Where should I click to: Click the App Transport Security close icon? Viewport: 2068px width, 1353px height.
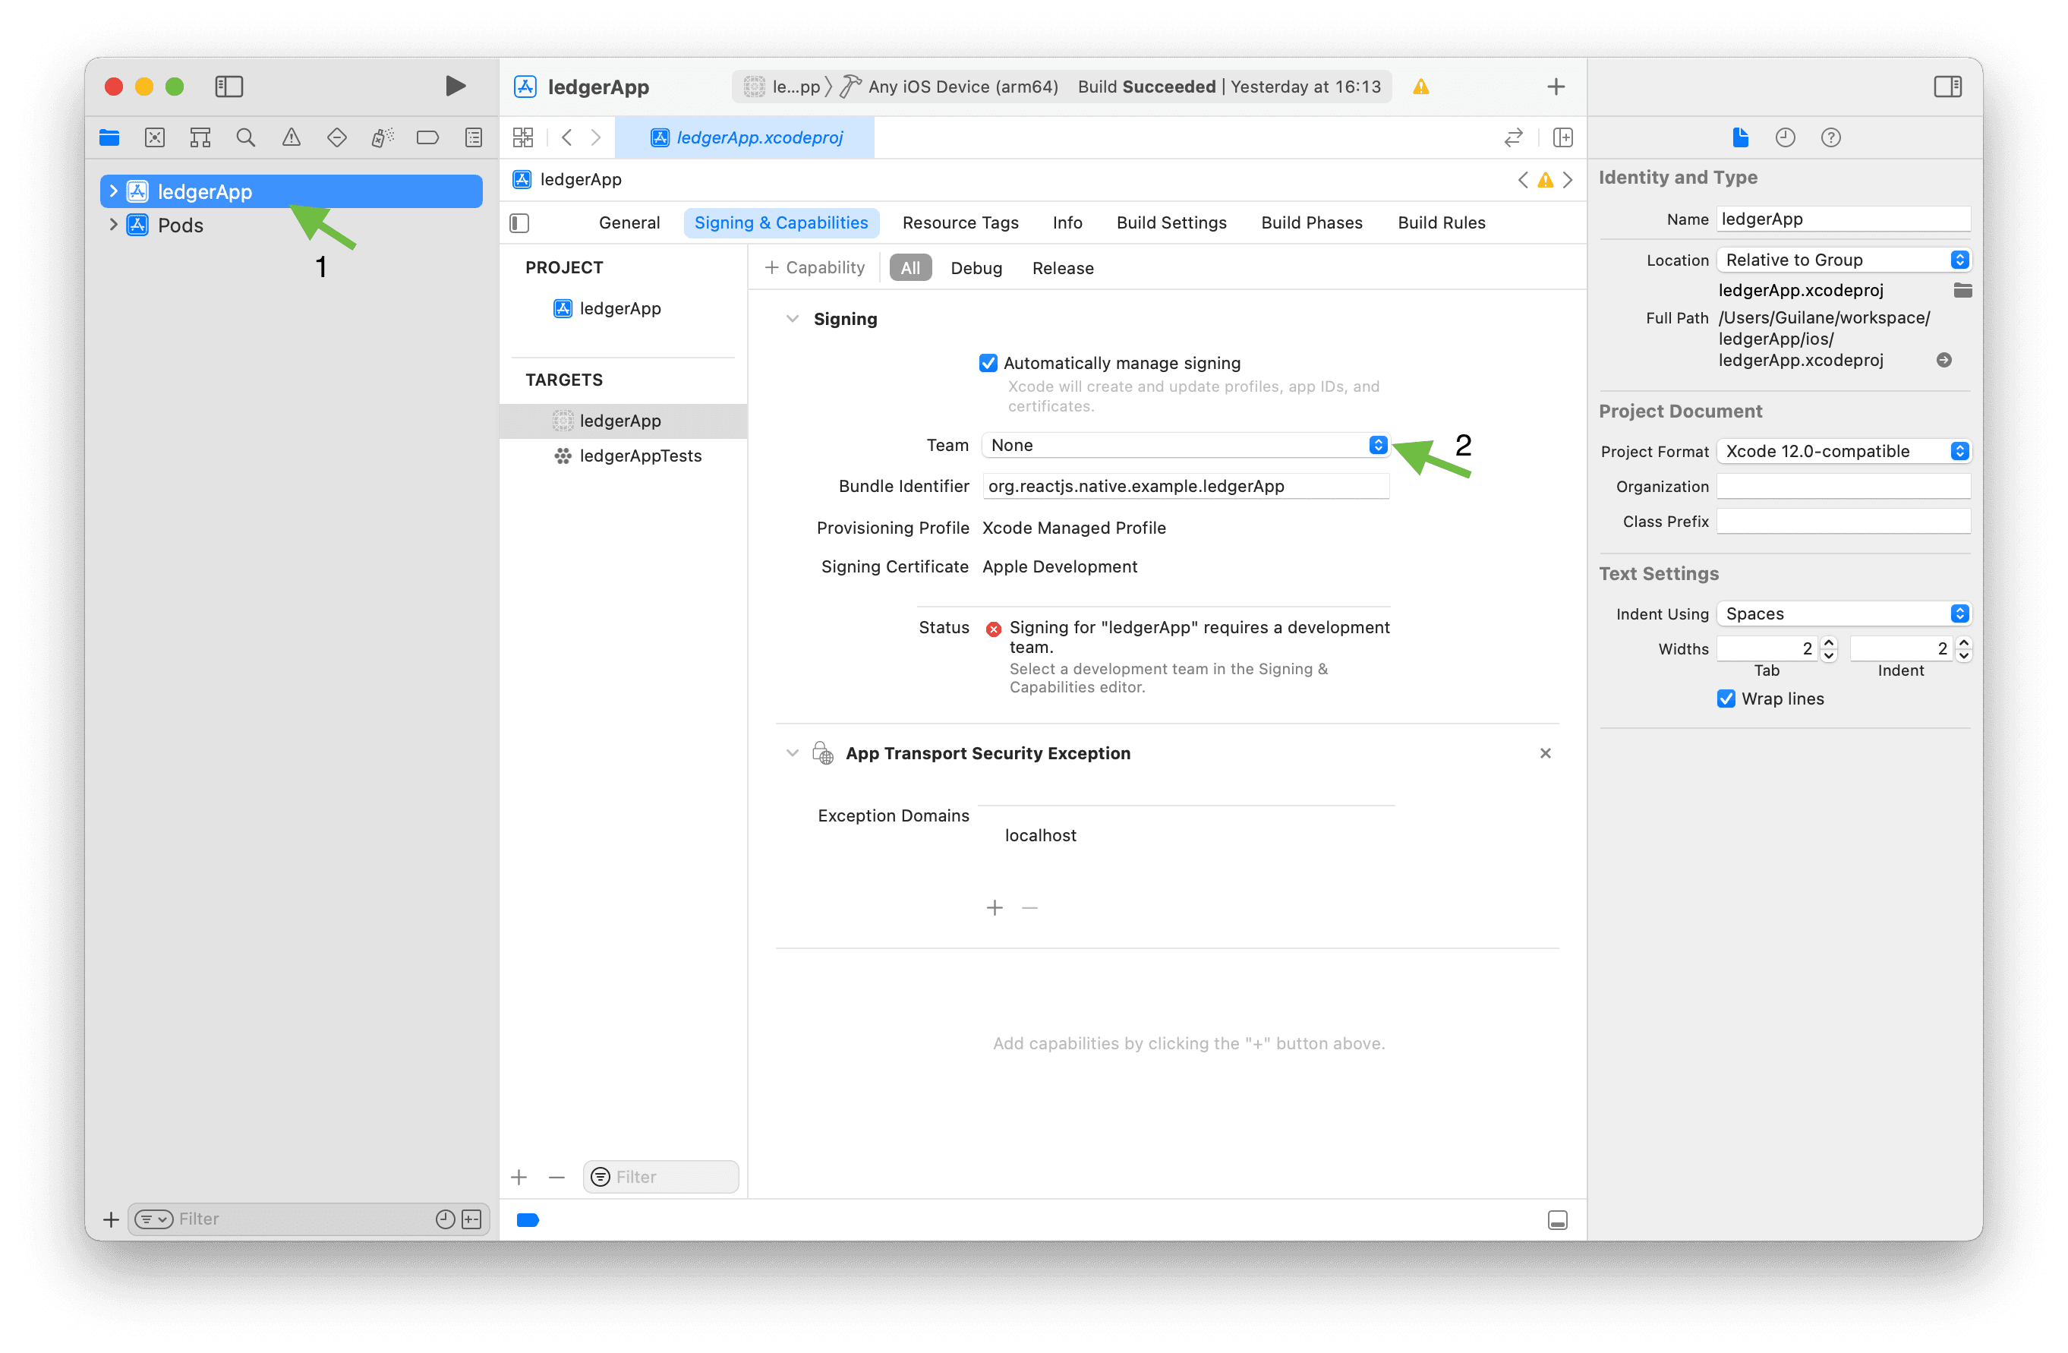coord(1546,753)
